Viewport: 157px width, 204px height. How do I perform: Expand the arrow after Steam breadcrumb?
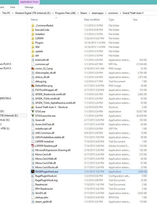[89, 13]
